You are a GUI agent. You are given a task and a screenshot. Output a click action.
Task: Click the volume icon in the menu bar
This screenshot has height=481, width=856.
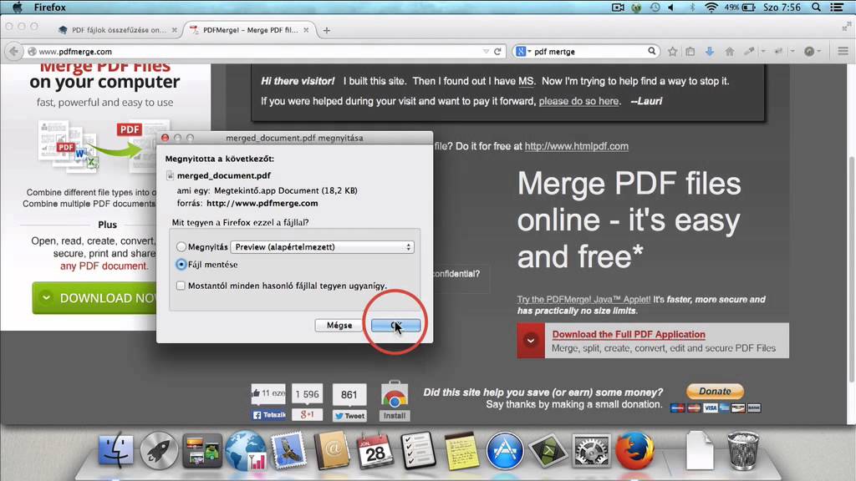click(671, 7)
